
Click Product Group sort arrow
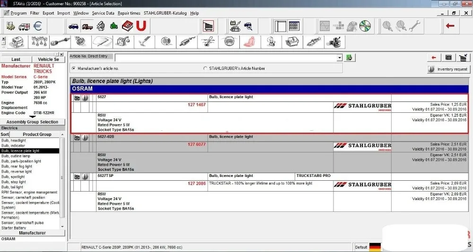point(62,134)
